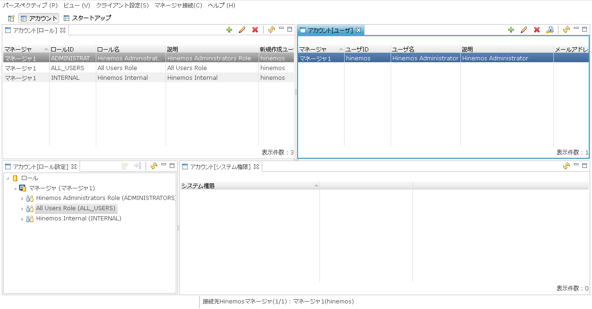The width and height of the screenshot is (592, 309).
Task: Select the アカウント[ロール設定] view tab
Action: (40, 167)
